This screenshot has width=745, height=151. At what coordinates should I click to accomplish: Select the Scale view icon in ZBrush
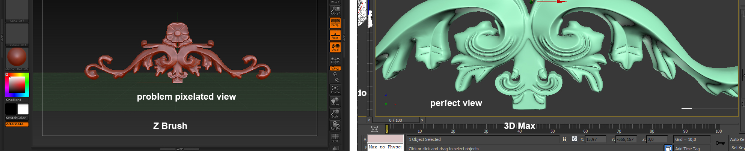click(335, 113)
